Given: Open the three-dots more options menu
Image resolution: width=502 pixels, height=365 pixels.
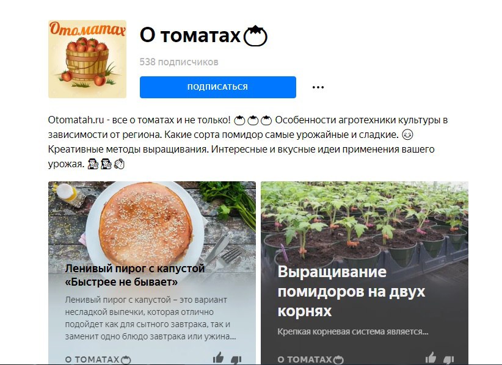Looking at the screenshot, I should coord(318,87).
